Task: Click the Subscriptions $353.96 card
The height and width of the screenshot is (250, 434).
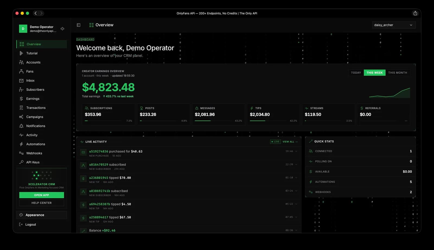Action: [108, 114]
